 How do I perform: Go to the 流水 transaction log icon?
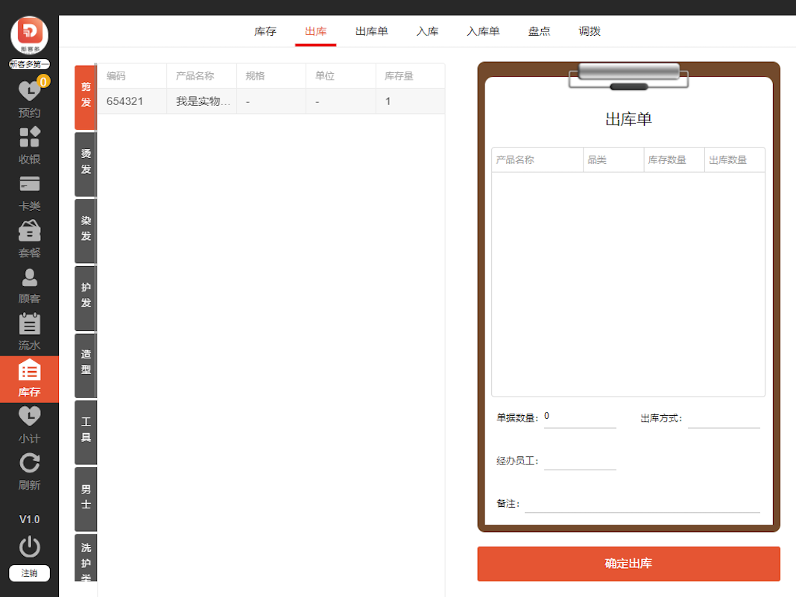click(x=29, y=332)
